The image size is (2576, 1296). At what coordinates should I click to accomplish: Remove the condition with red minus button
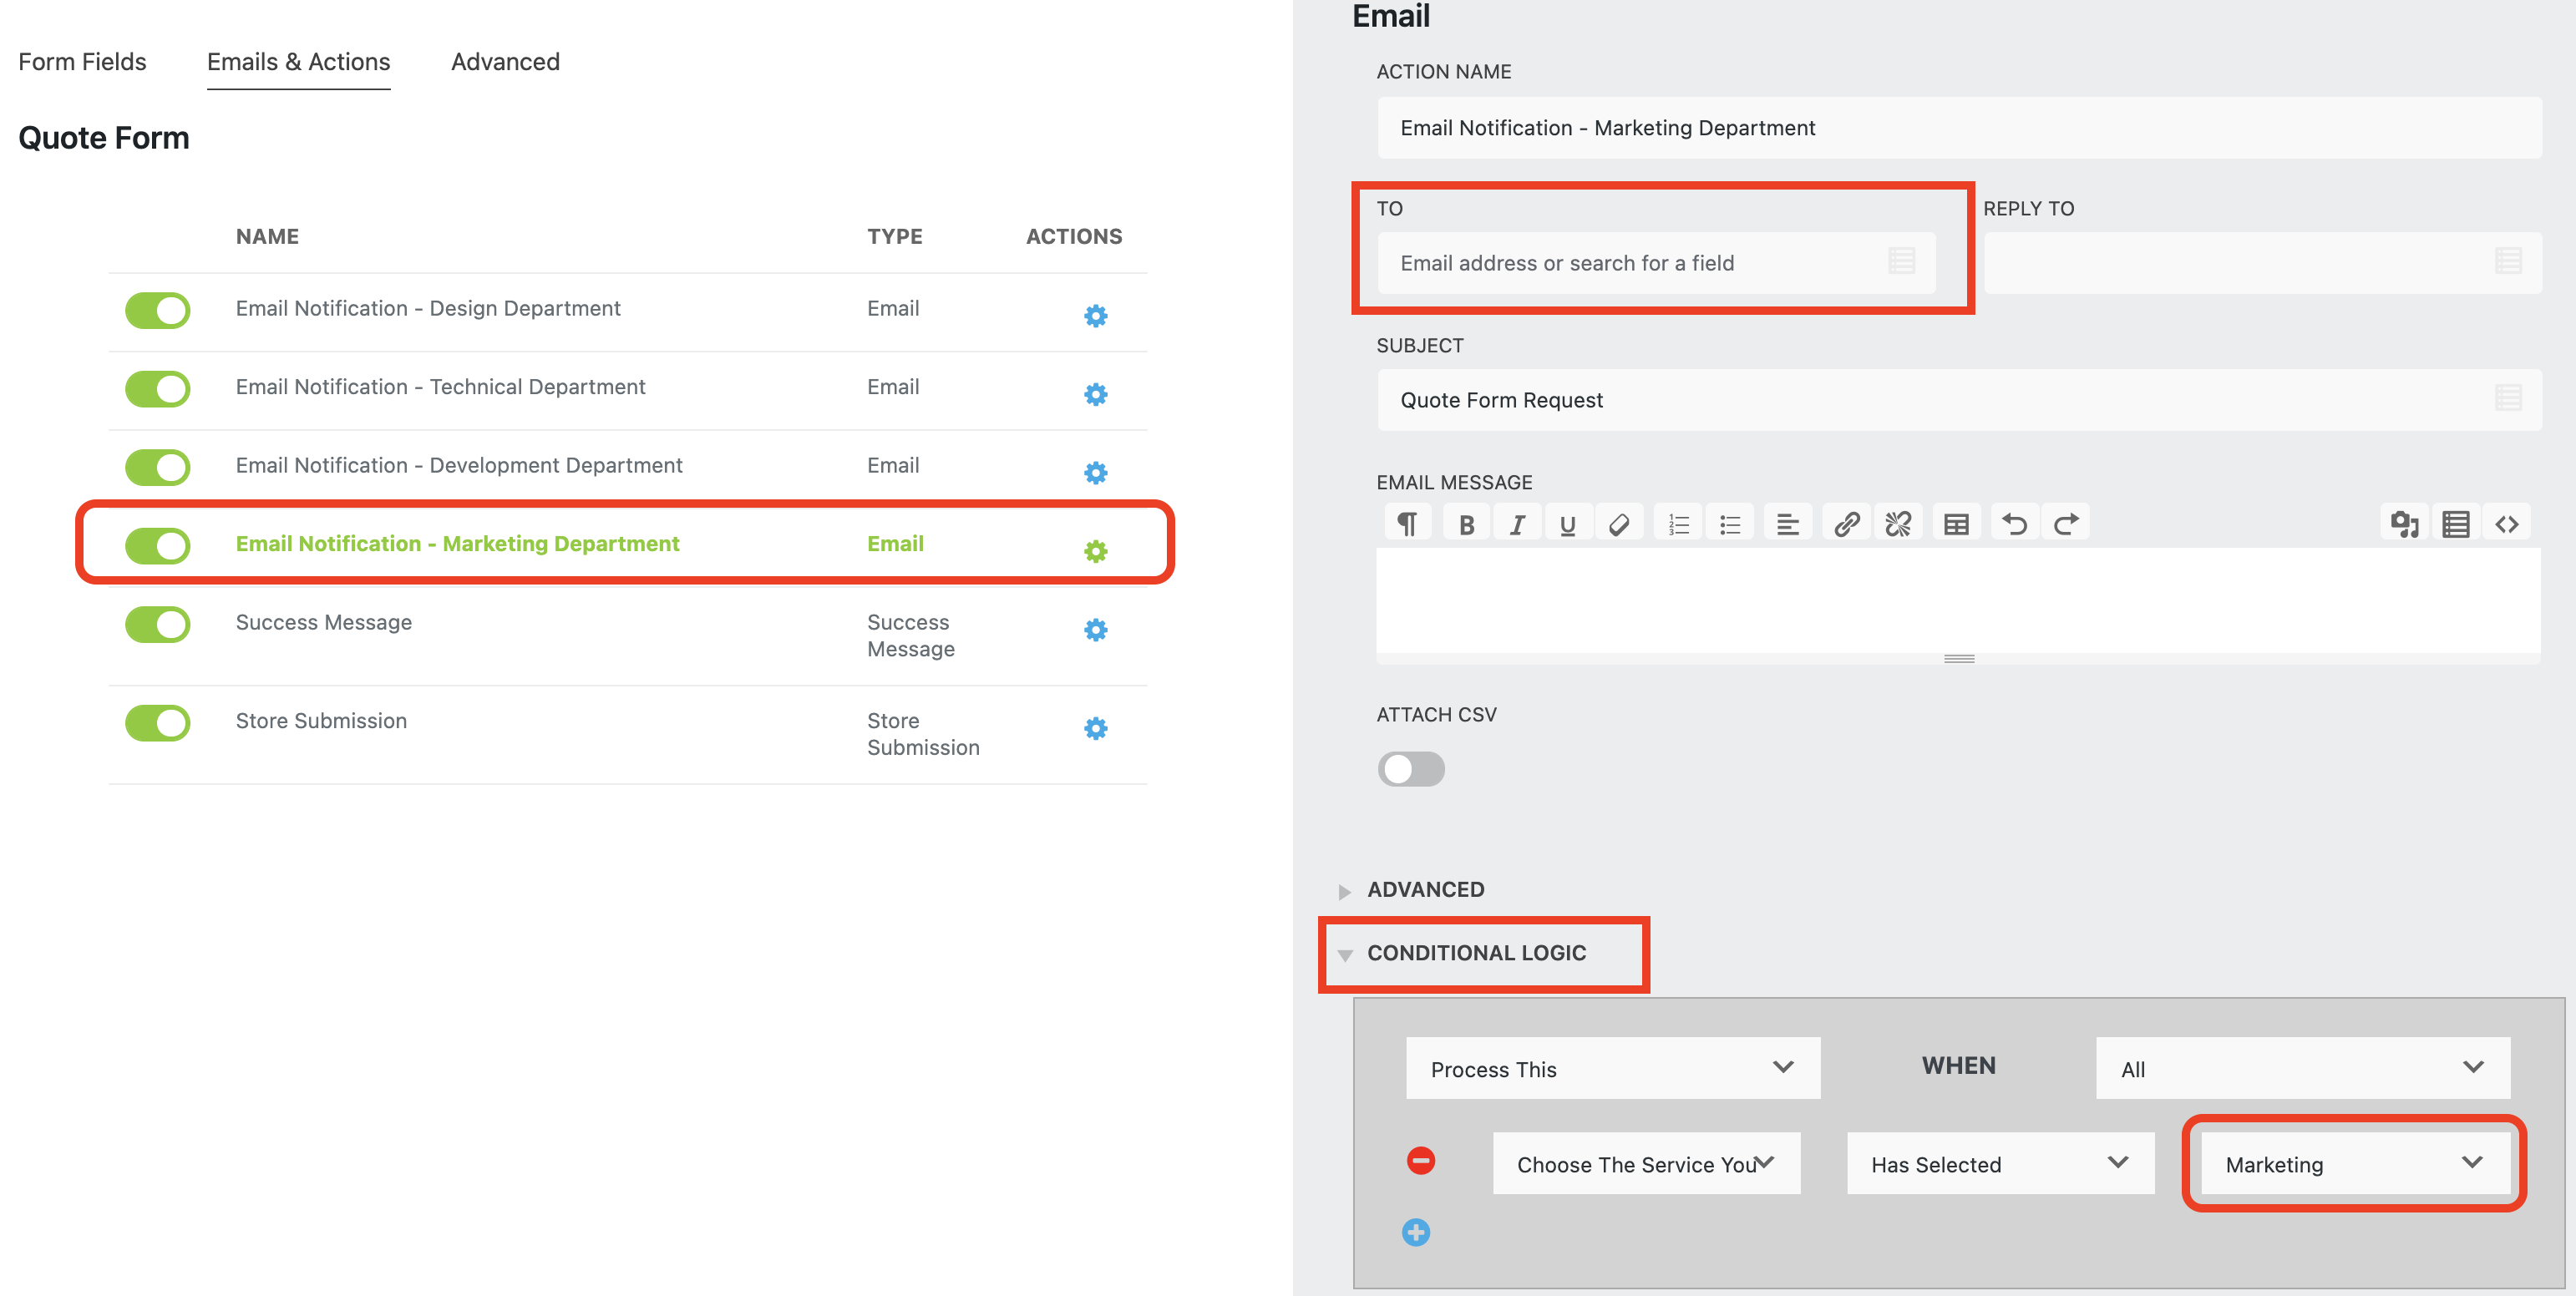1420,1160
